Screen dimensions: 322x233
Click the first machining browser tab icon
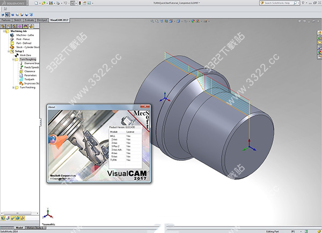[3, 26]
